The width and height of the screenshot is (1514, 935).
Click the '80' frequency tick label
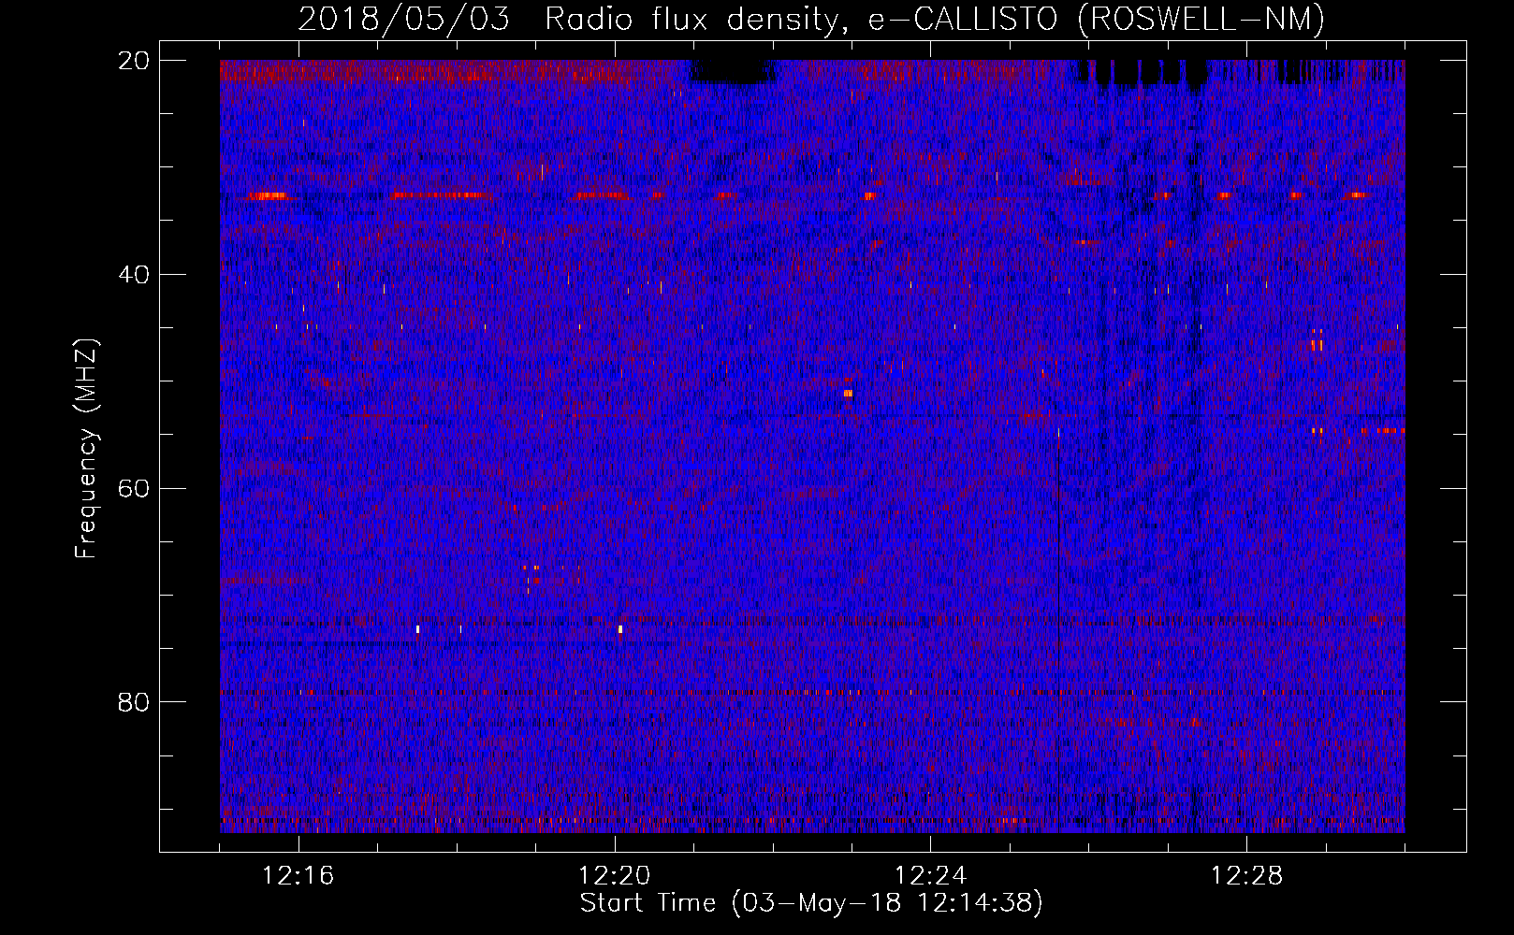click(x=134, y=702)
